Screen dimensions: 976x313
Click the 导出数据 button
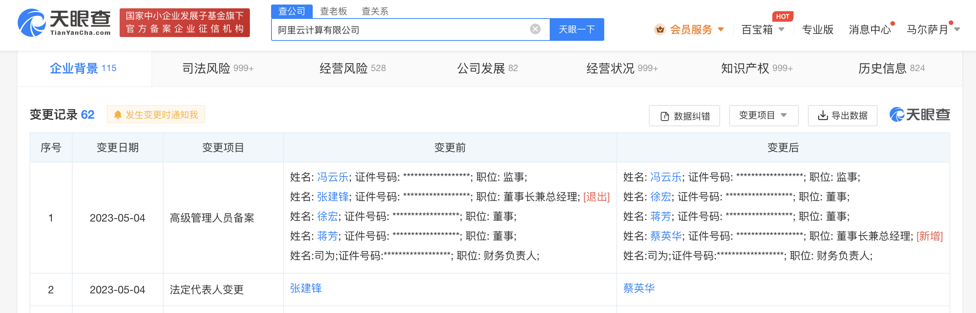pos(842,115)
